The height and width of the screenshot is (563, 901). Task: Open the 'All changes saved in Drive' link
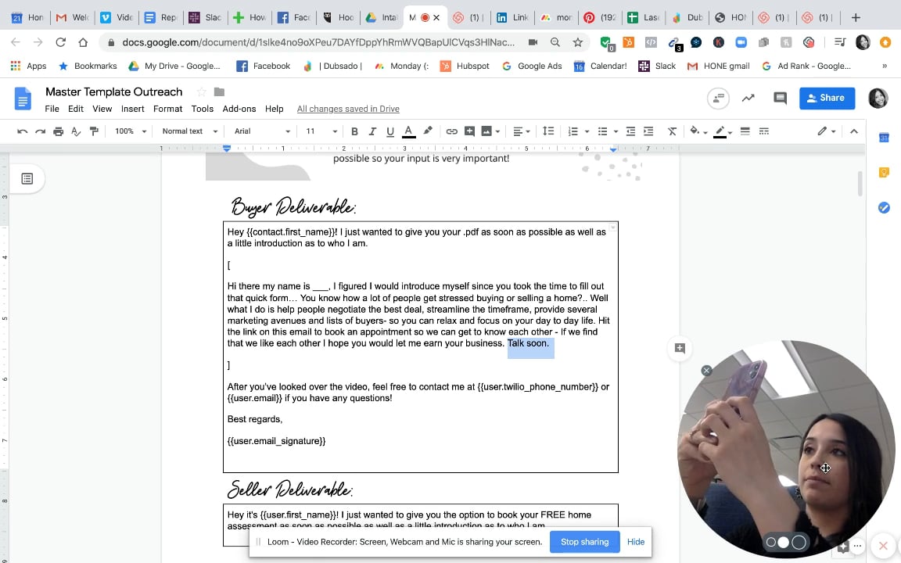coord(348,109)
